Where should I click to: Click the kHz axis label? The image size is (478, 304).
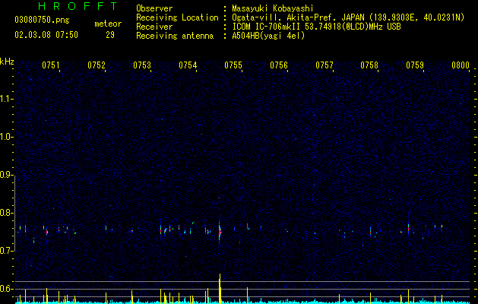coord(7,62)
